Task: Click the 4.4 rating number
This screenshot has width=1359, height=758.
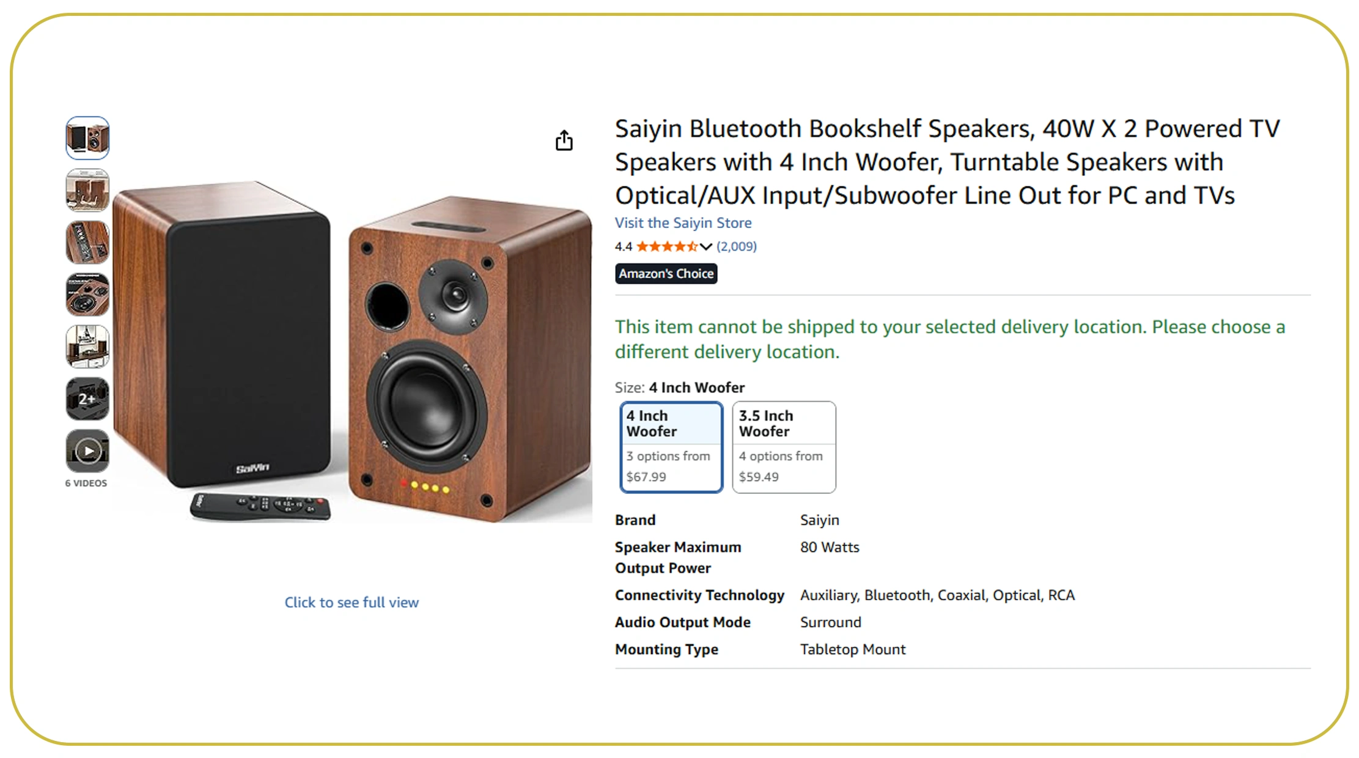Action: (x=623, y=247)
